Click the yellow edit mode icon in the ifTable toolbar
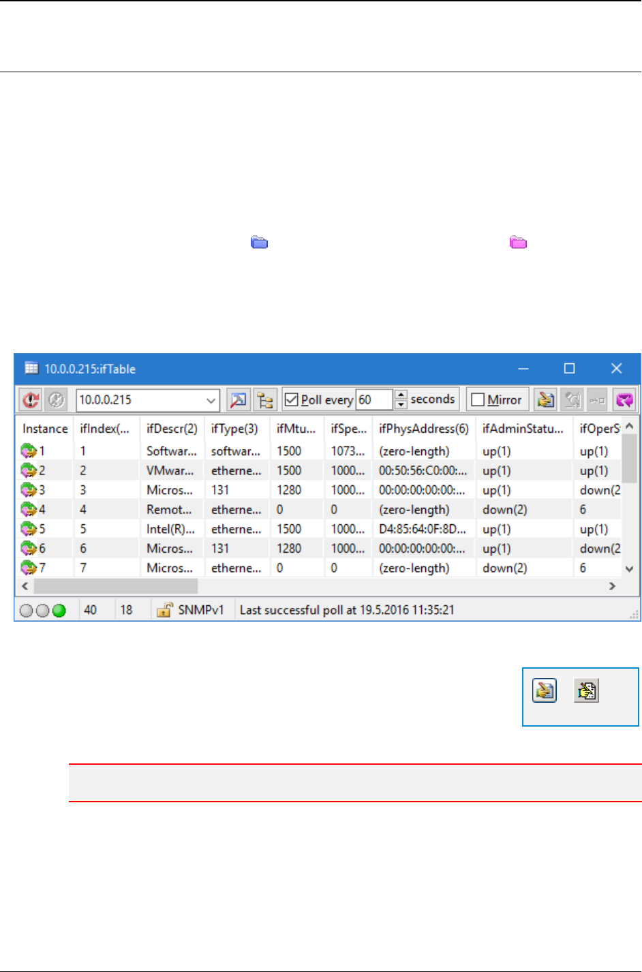The width and height of the screenshot is (642, 972). (x=545, y=399)
